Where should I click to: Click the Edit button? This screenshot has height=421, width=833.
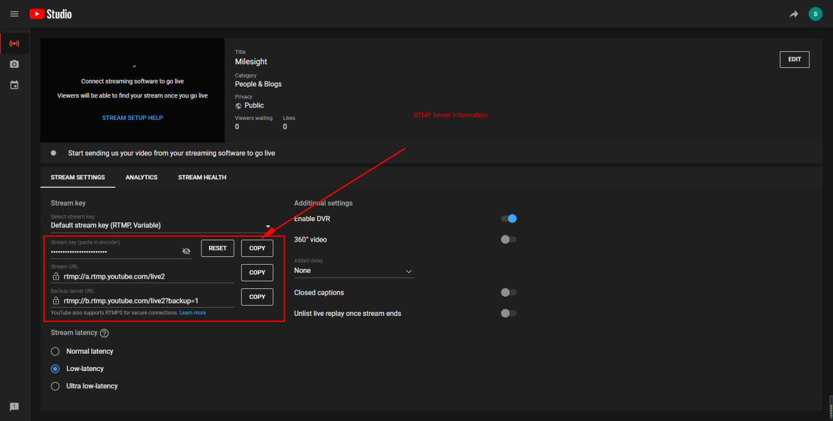tap(795, 60)
